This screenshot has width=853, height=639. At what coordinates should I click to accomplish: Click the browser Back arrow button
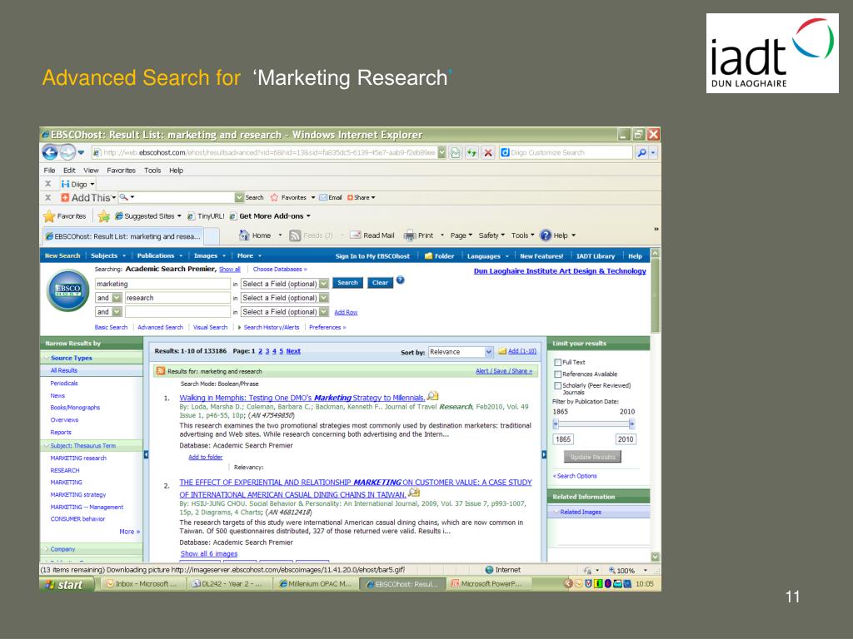tap(50, 153)
